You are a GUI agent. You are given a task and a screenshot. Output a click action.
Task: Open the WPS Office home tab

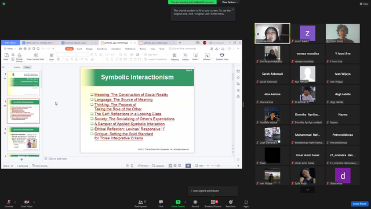point(10,43)
